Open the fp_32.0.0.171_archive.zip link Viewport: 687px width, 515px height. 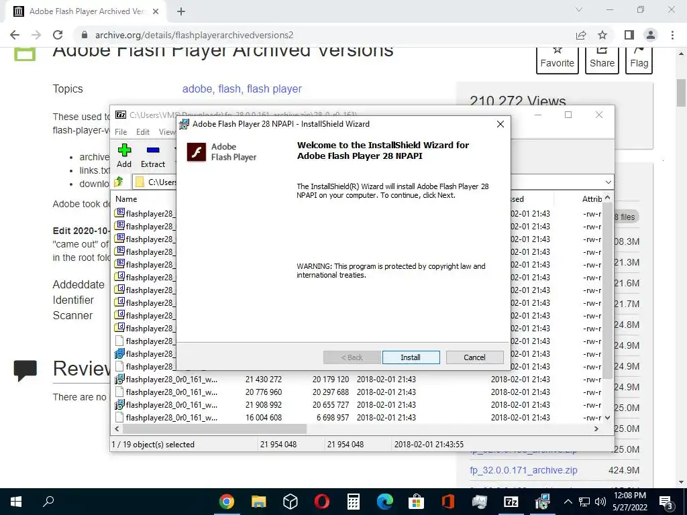(x=523, y=470)
